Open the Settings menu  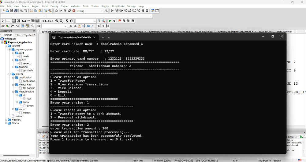tap(131, 6)
